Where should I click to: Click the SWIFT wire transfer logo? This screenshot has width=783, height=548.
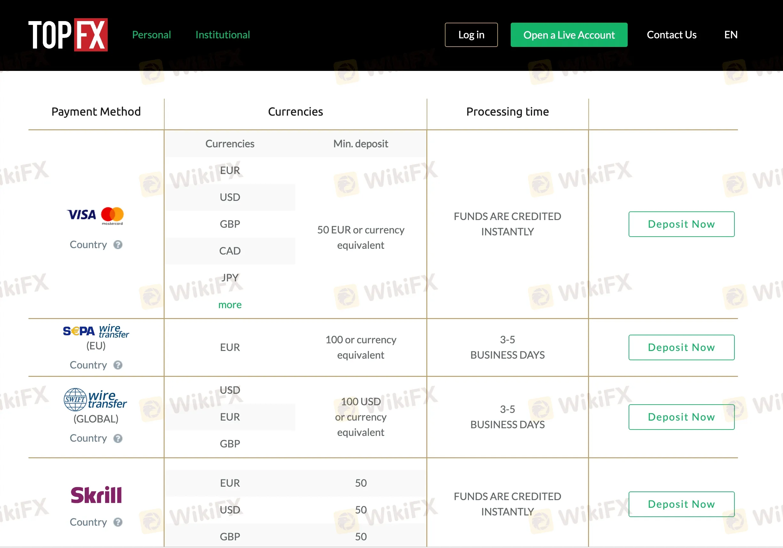(95, 400)
